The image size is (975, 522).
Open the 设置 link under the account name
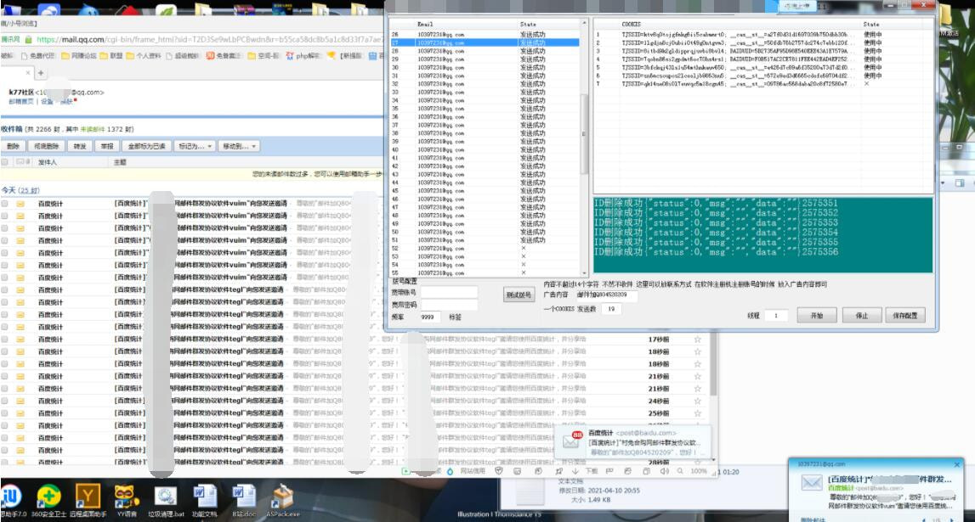point(48,101)
